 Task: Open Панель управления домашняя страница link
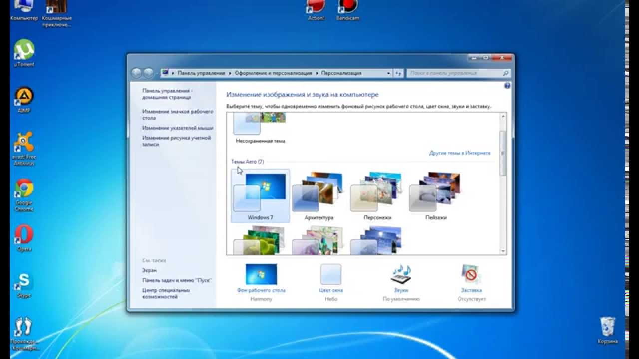click(x=167, y=94)
